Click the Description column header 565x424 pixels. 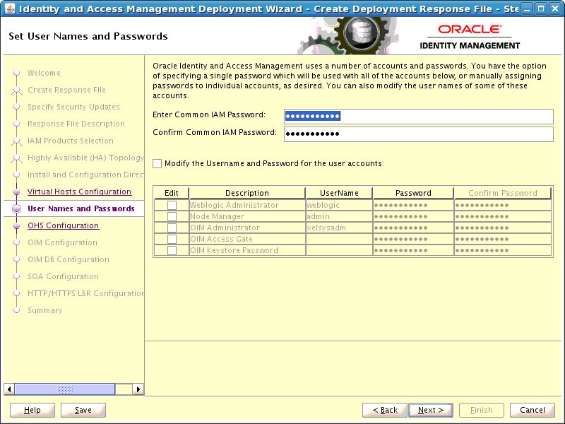(x=247, y=193)
